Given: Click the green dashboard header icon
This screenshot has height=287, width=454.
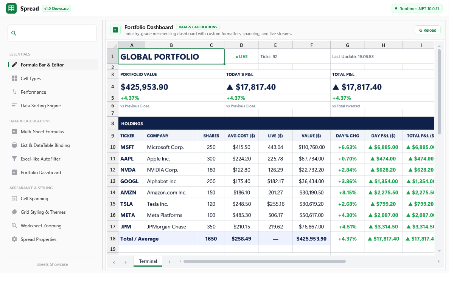Looking at the screenshot, I should 115,30.
